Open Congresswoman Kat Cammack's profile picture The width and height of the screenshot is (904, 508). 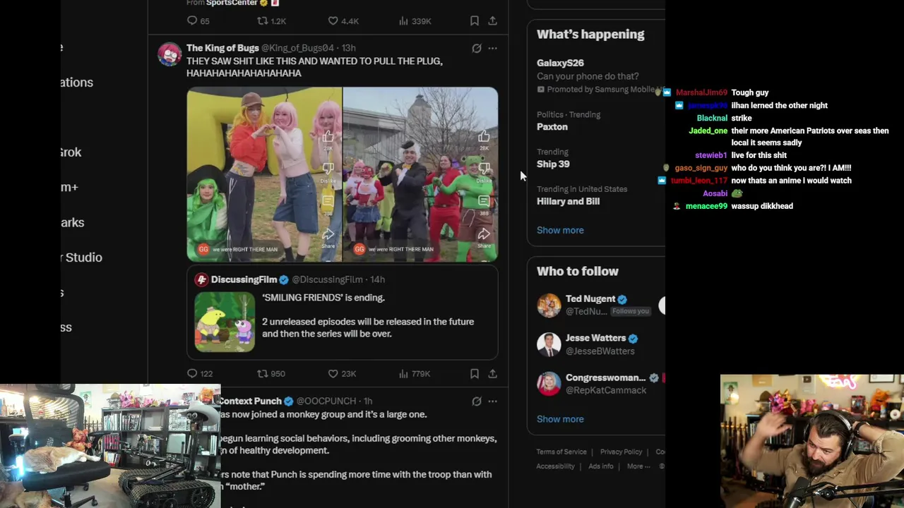pyautogui.click(x=549, y=384)
